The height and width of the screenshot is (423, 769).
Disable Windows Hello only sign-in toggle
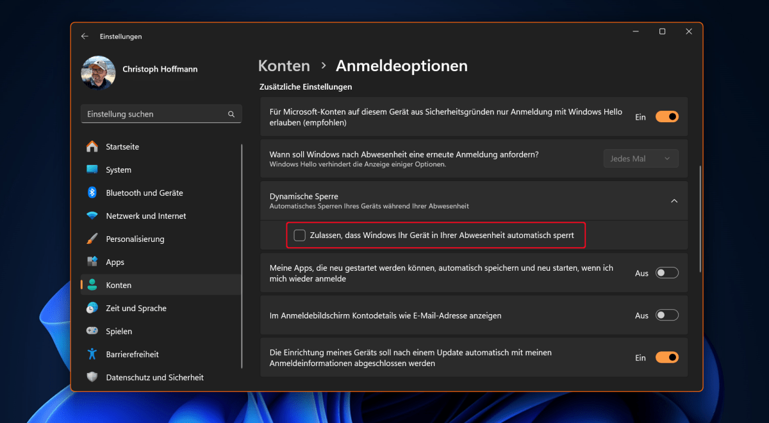666,117
